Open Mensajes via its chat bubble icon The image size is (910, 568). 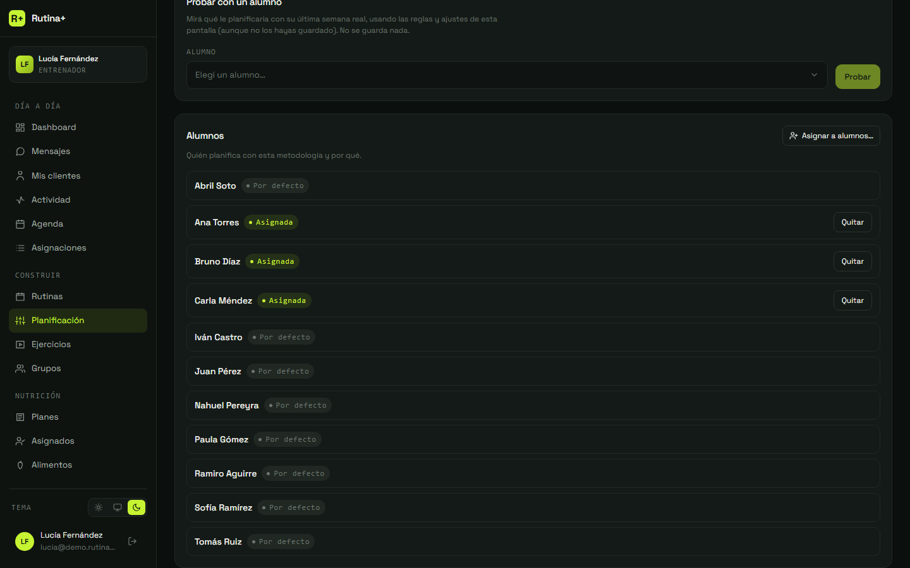pyautogui.click(x=20, y=151)
